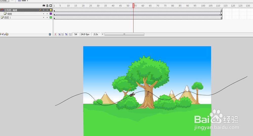Toggle visibility dot of 图层 1
This screenshot has width=253, height=136.
point(44,17)
